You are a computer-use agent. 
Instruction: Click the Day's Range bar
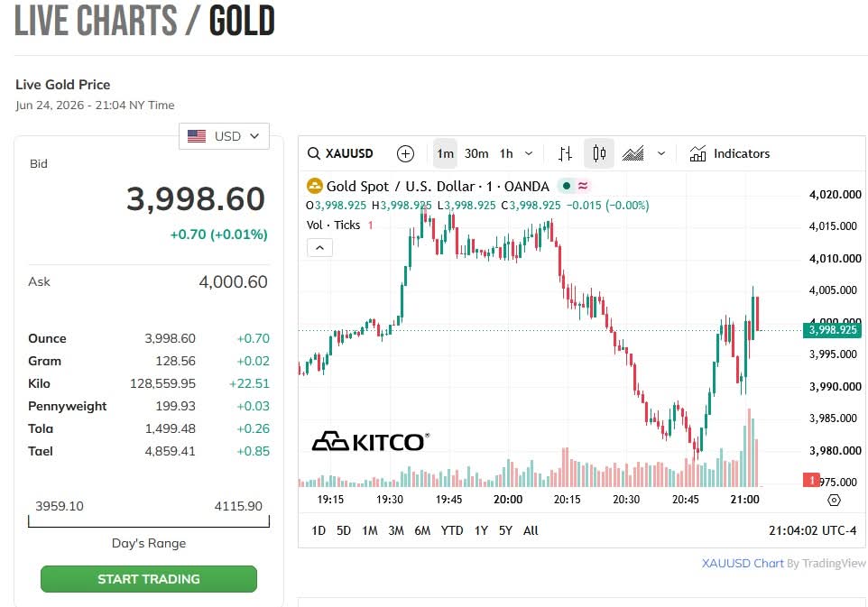[x=148, y=521]
